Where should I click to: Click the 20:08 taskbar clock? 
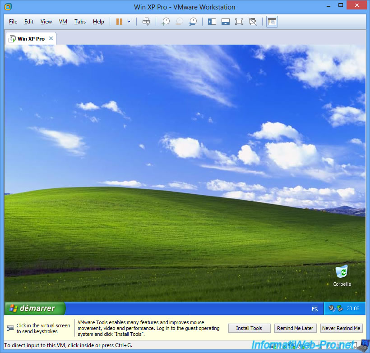353,308
